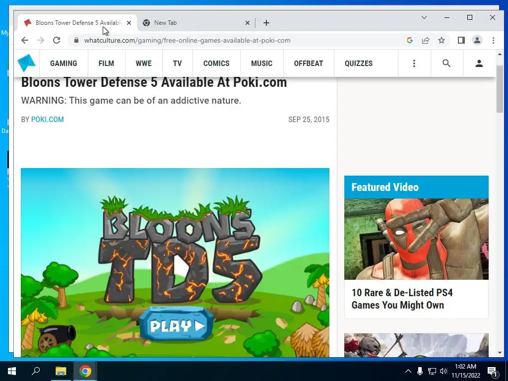The height and width of the screenshot is (381, 508).
Task: Expand the site's more options dots
Action: (x=414, y=63)
